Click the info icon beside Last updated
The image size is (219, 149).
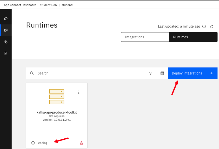point(204,26)
